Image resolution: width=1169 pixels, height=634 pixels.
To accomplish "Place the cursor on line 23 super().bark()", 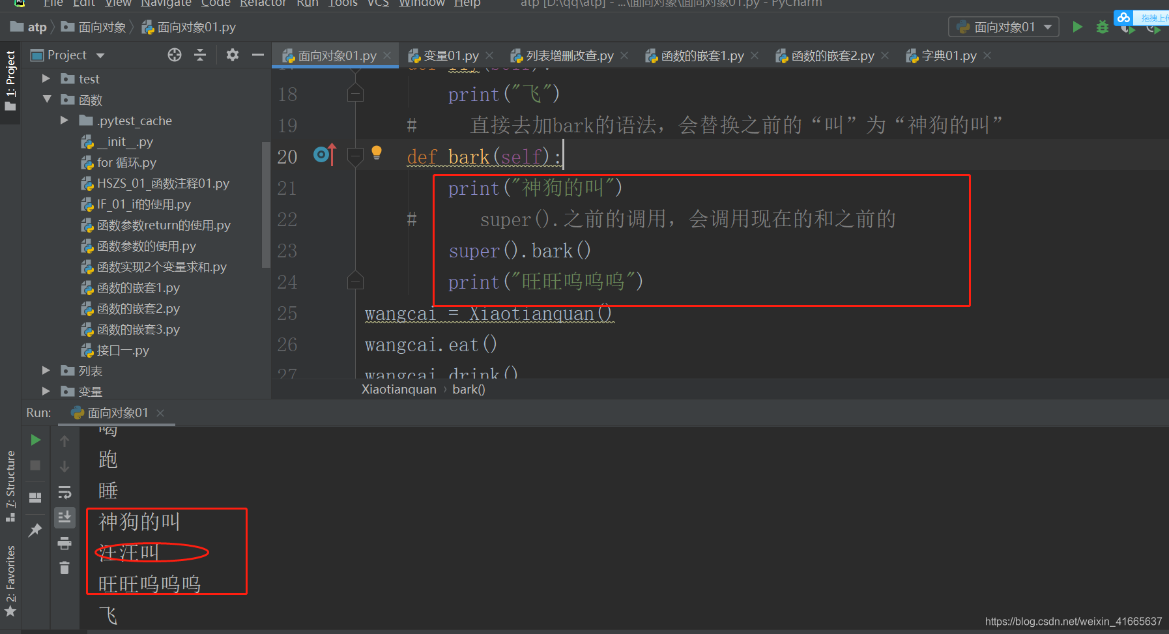I will click(519, 251).
